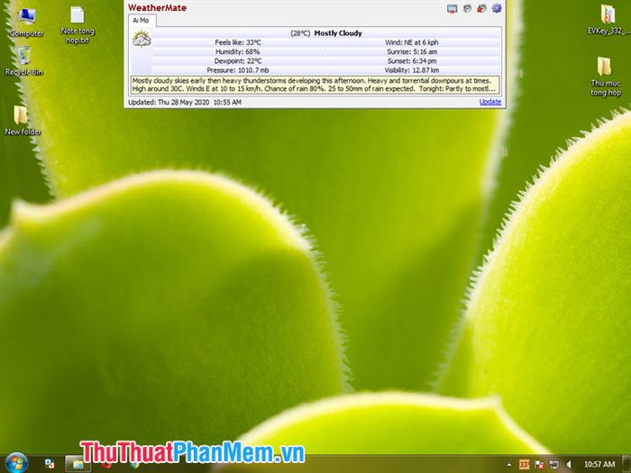
Task: Select the EVKey_332 folder icon
Action: [x=608, y=20]
